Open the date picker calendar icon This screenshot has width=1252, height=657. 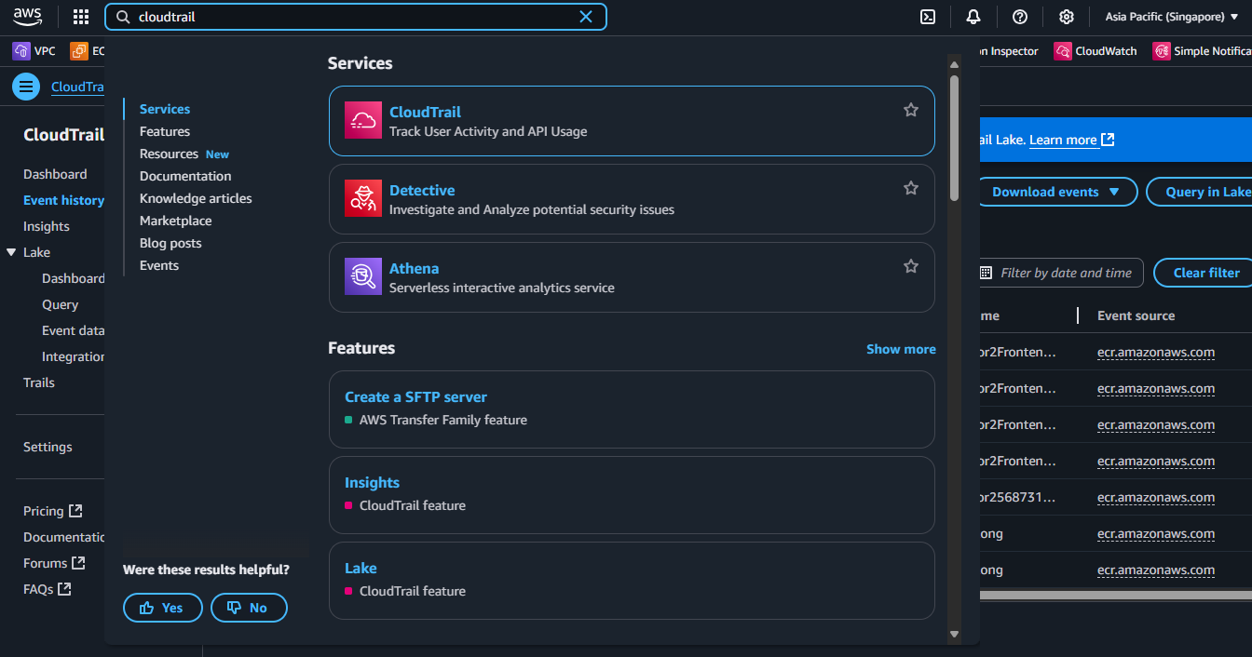(987, 273)
